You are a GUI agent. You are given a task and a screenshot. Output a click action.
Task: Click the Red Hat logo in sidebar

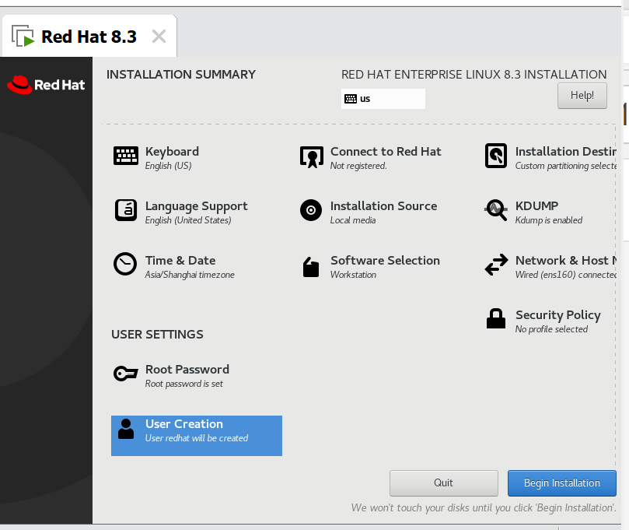click(x=46, y=84)
